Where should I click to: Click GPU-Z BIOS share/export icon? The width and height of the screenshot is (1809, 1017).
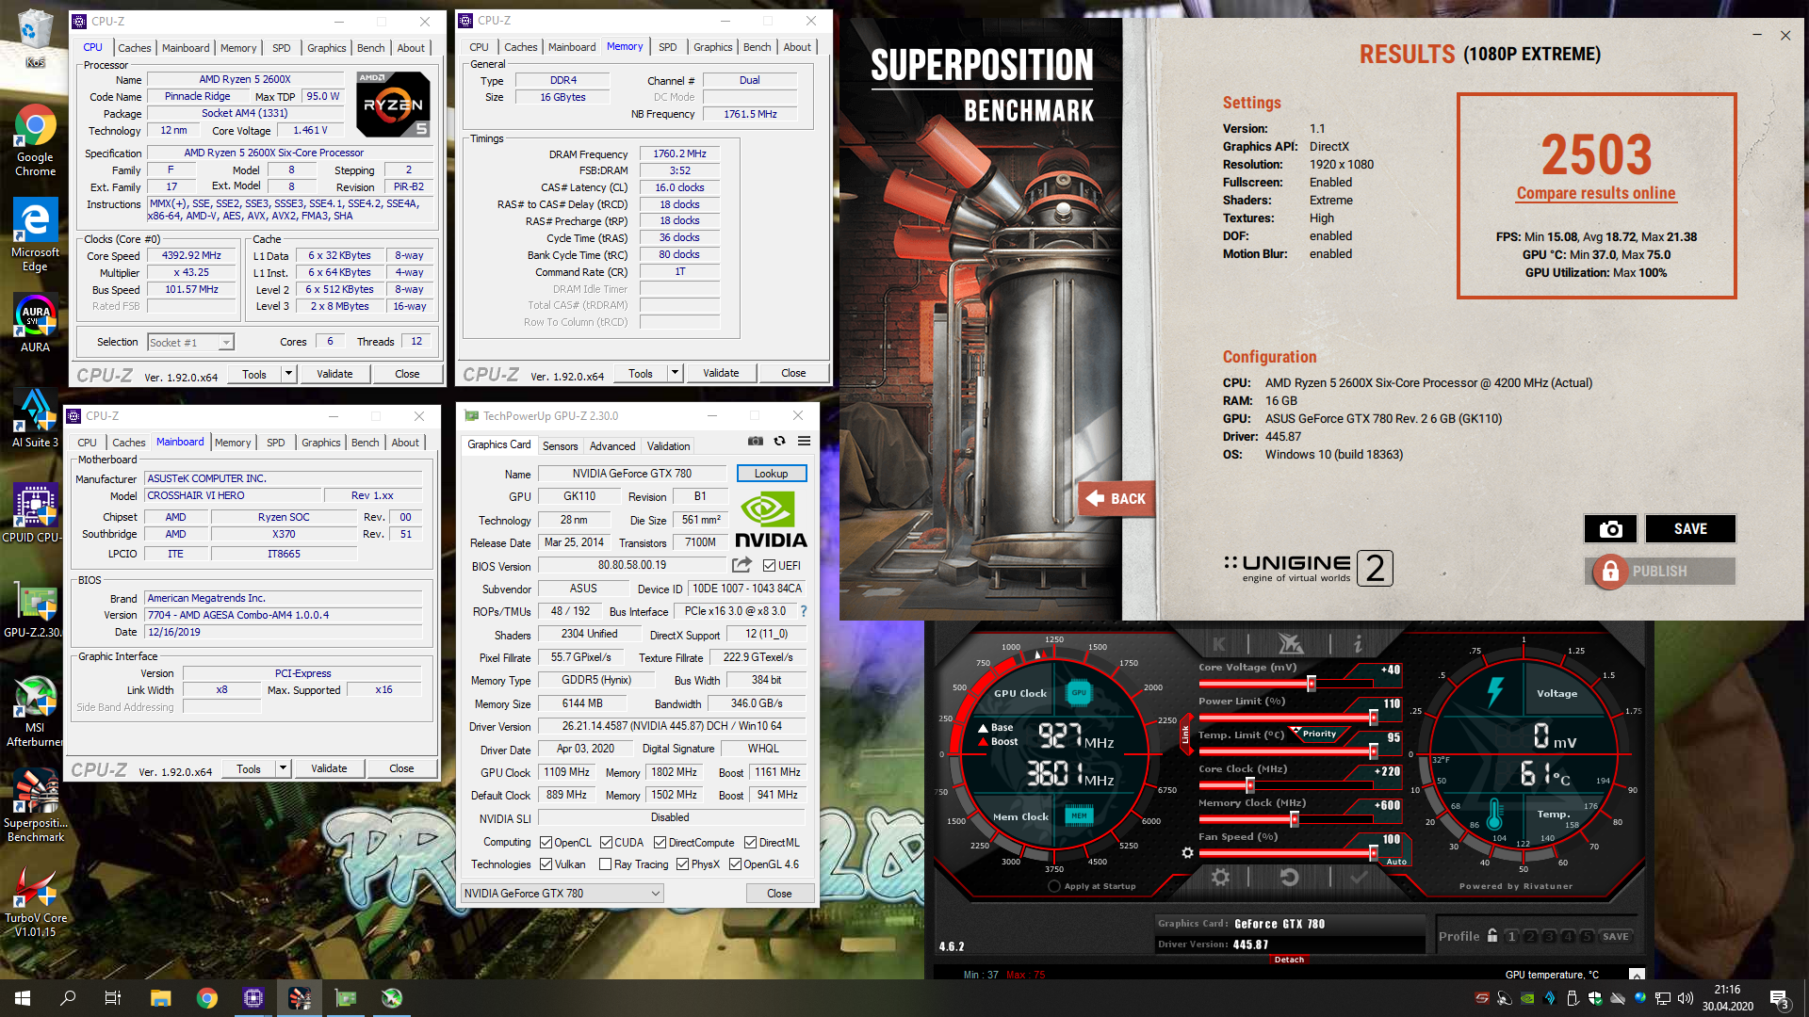(742, 565)
